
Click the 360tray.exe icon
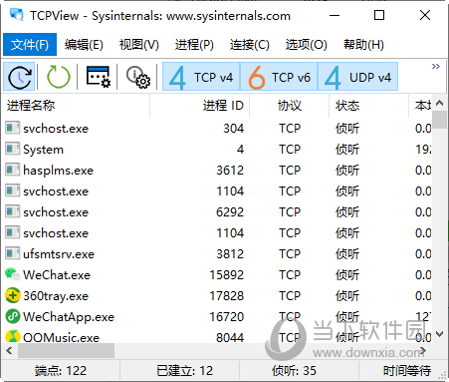[13, 295]
